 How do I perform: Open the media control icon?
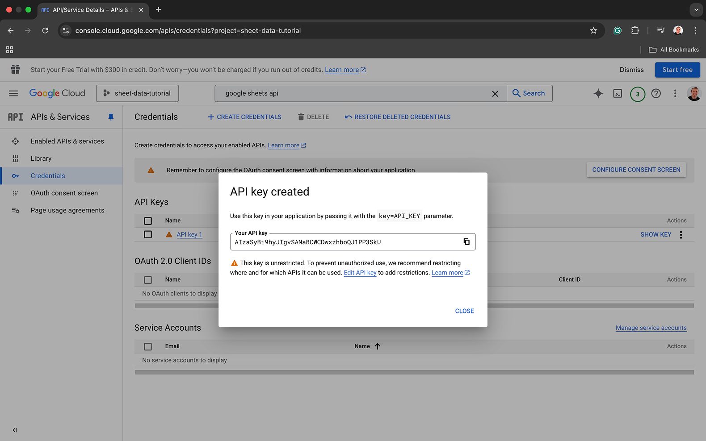coord(661,30)
